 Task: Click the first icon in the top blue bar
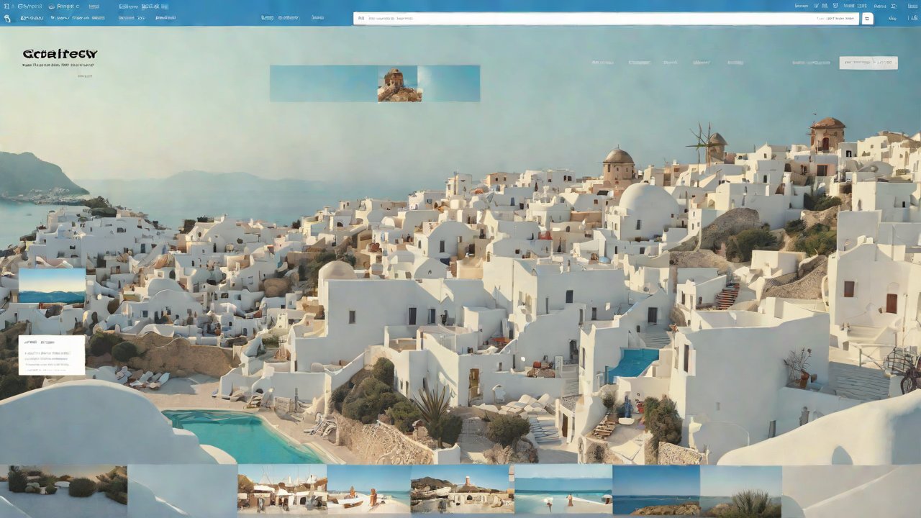pos(6,6)
